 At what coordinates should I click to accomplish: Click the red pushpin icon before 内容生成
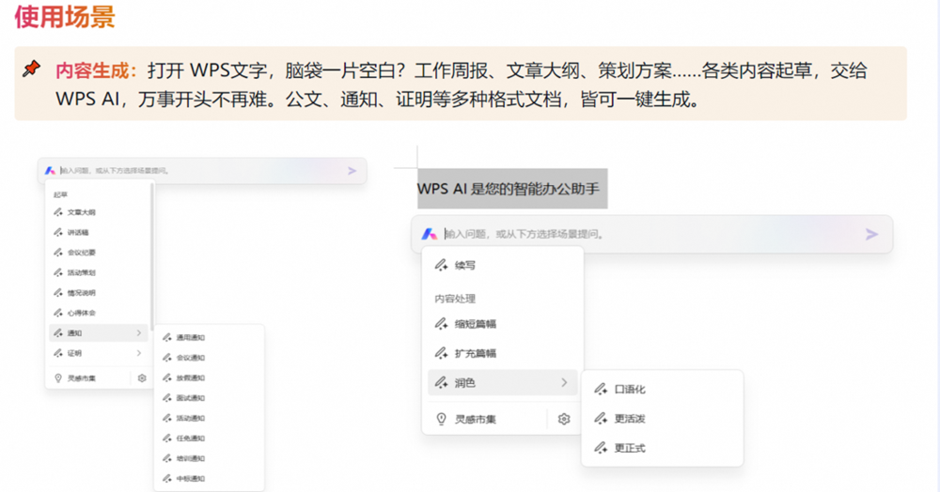pos(32,69)
